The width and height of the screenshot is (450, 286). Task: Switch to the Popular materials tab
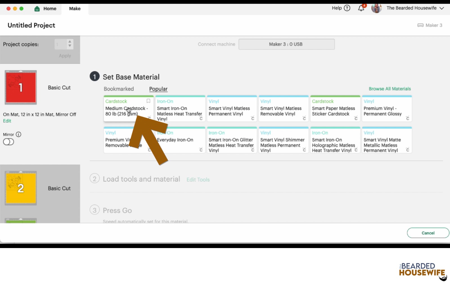pos(158,89)
